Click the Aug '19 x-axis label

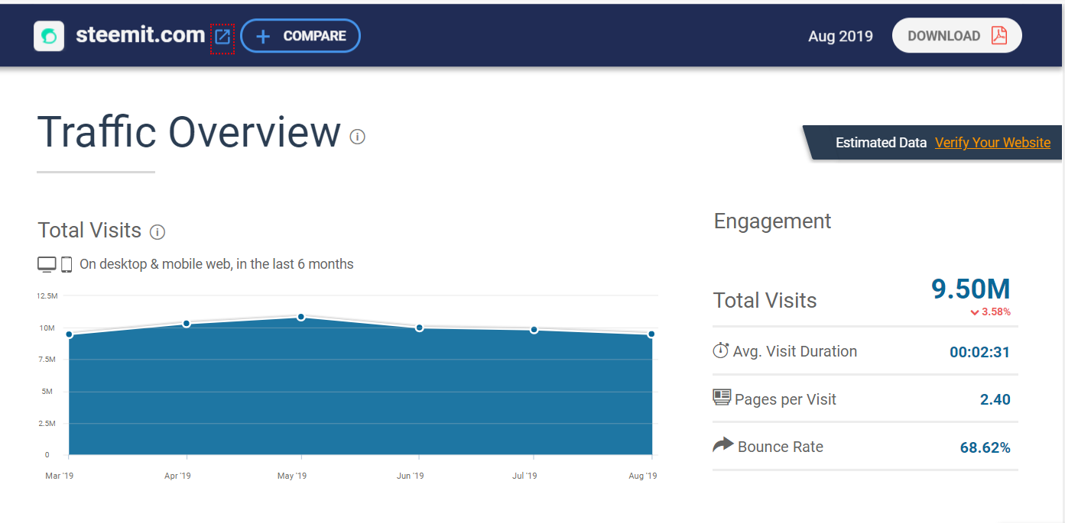pos(642,476)
